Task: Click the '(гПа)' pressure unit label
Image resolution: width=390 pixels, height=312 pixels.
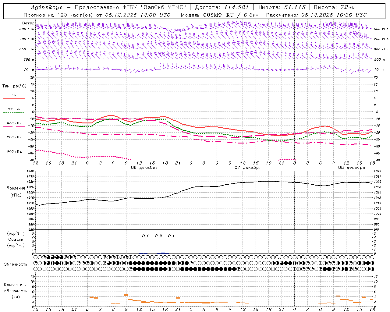Action: tap(16, 195)
